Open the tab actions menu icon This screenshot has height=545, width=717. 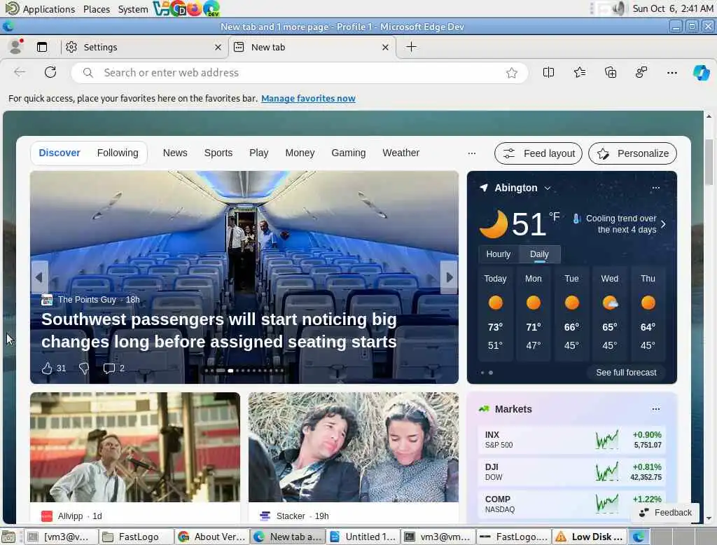(42, 47)
